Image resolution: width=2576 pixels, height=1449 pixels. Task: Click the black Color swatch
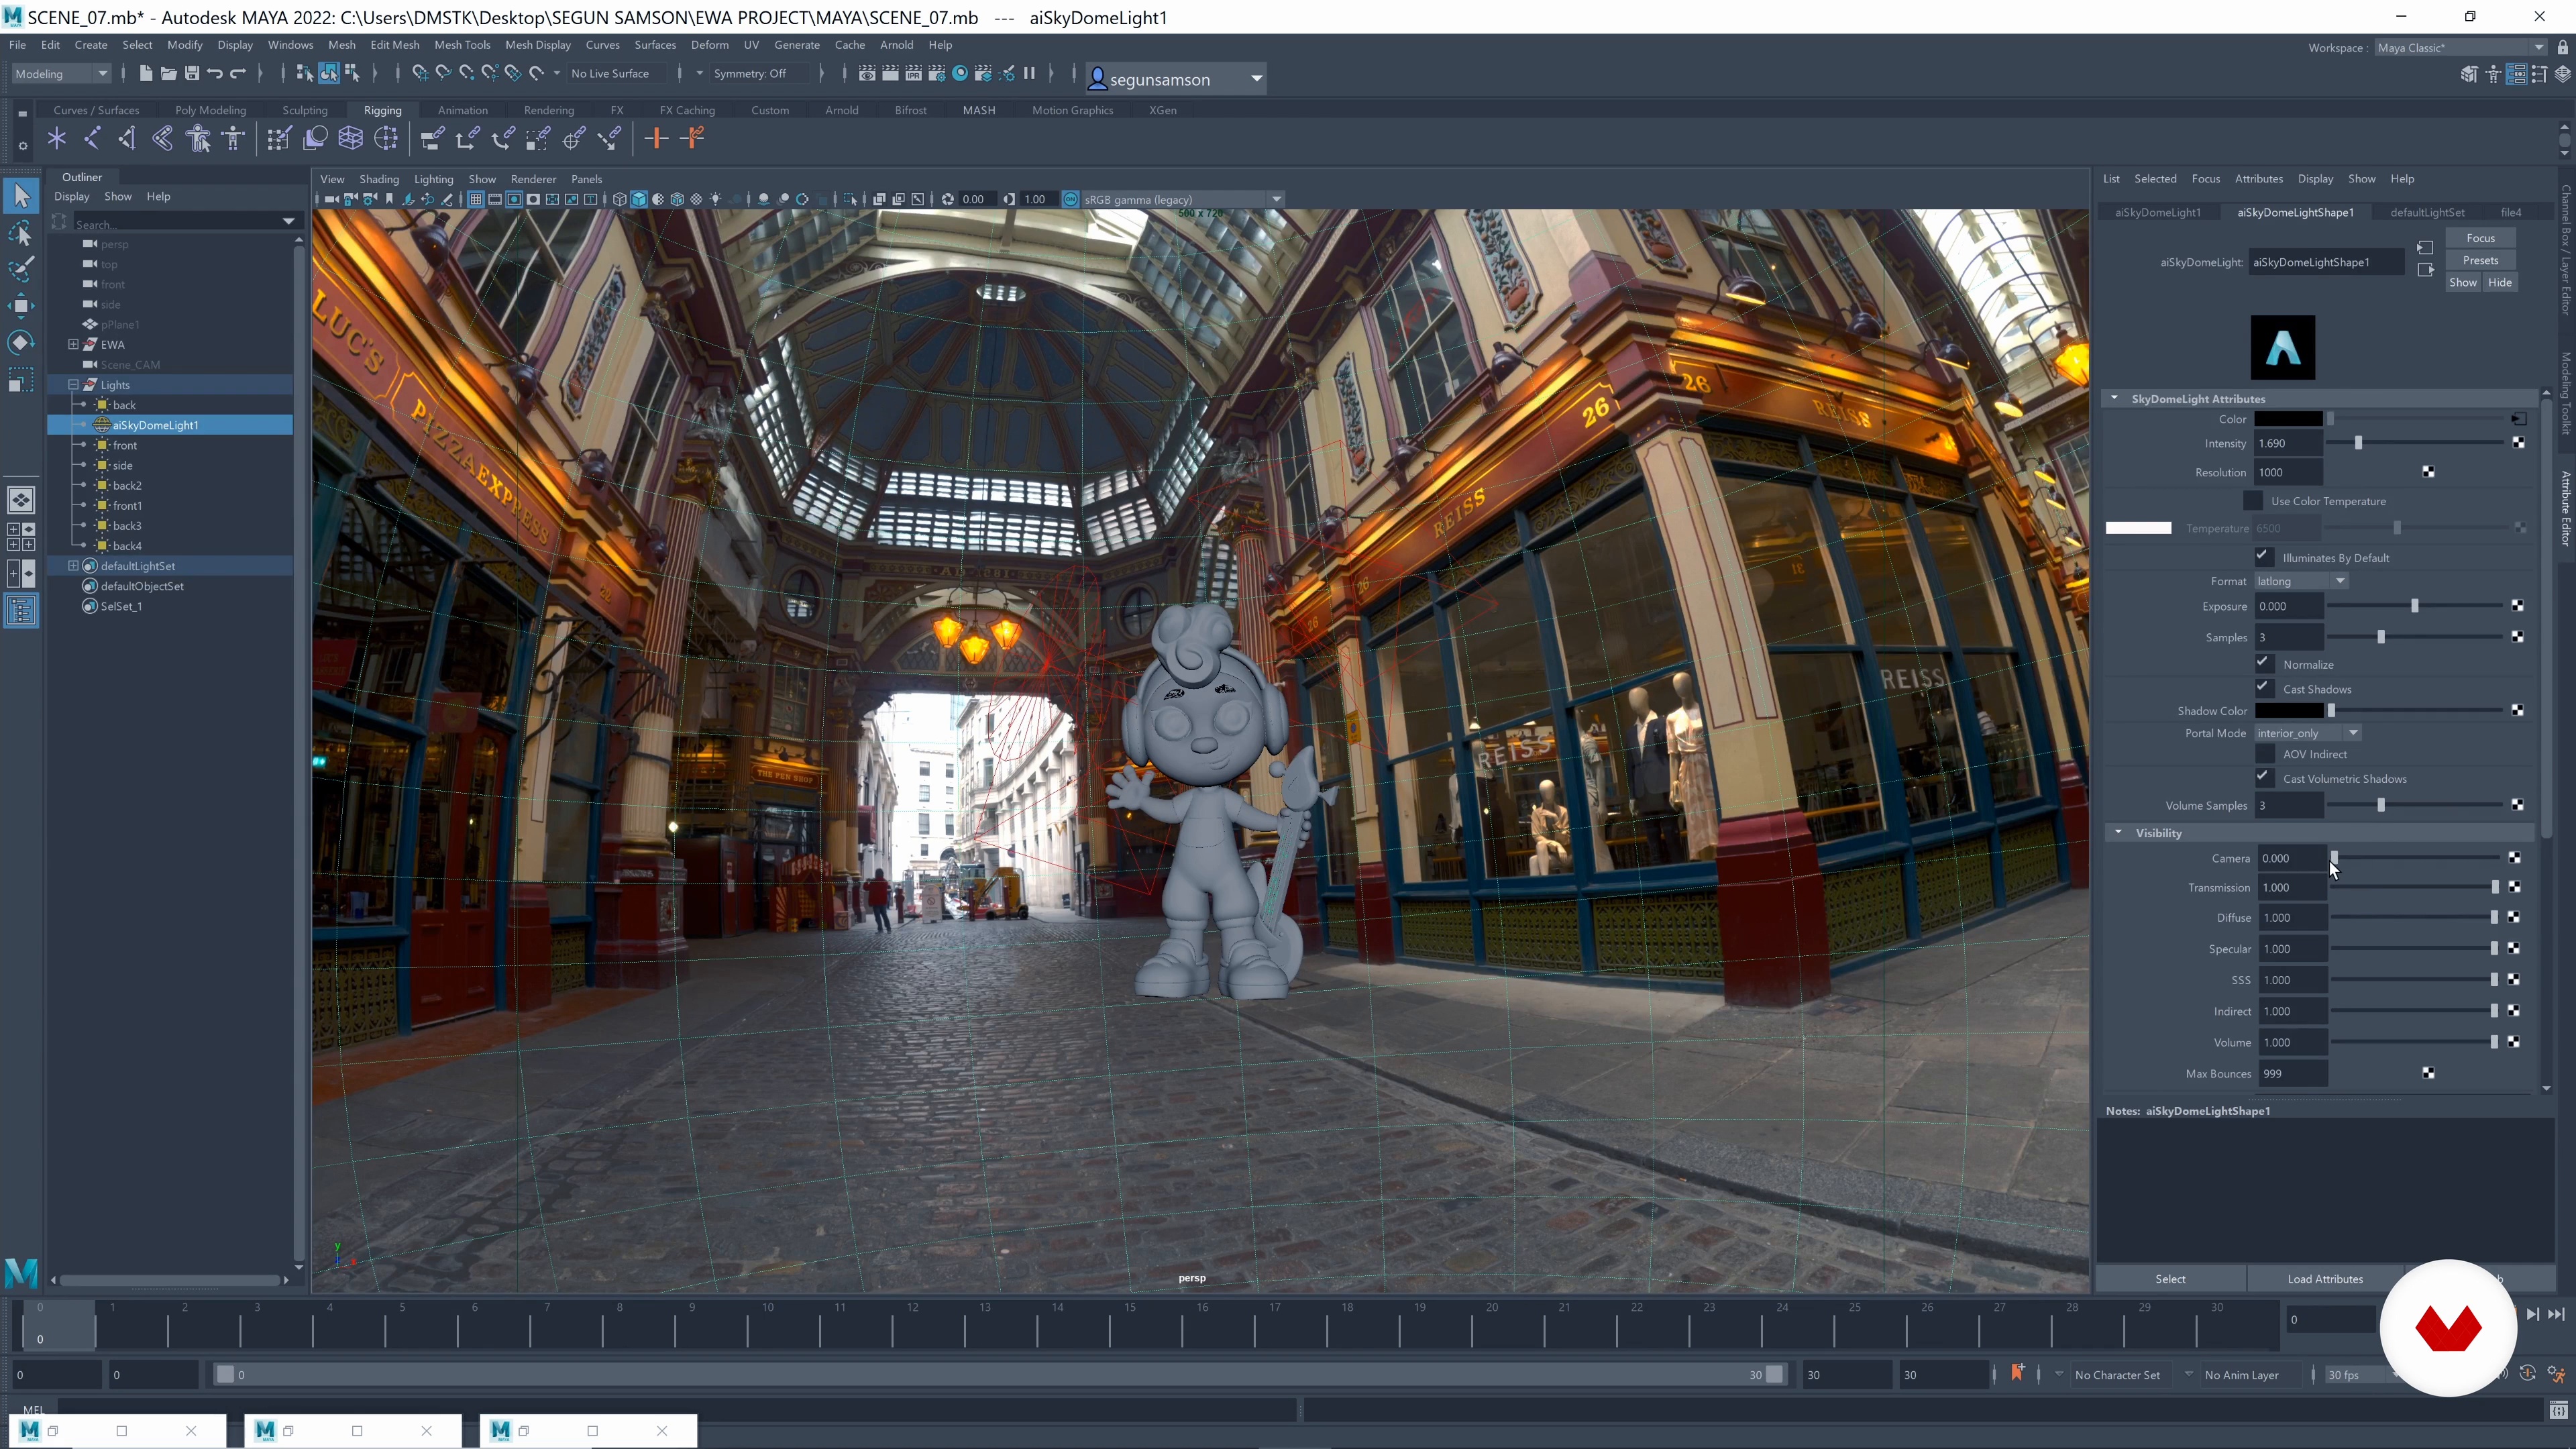[x=2288, y=419]
